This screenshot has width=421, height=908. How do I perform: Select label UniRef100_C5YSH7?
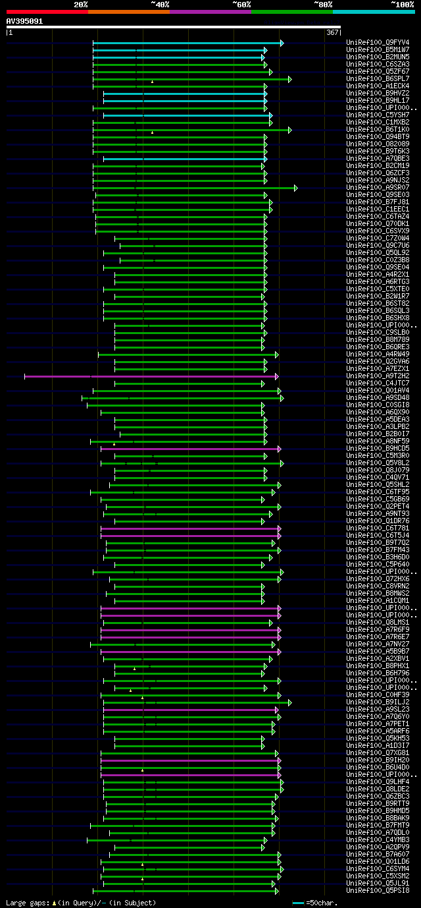click(378, 115)
